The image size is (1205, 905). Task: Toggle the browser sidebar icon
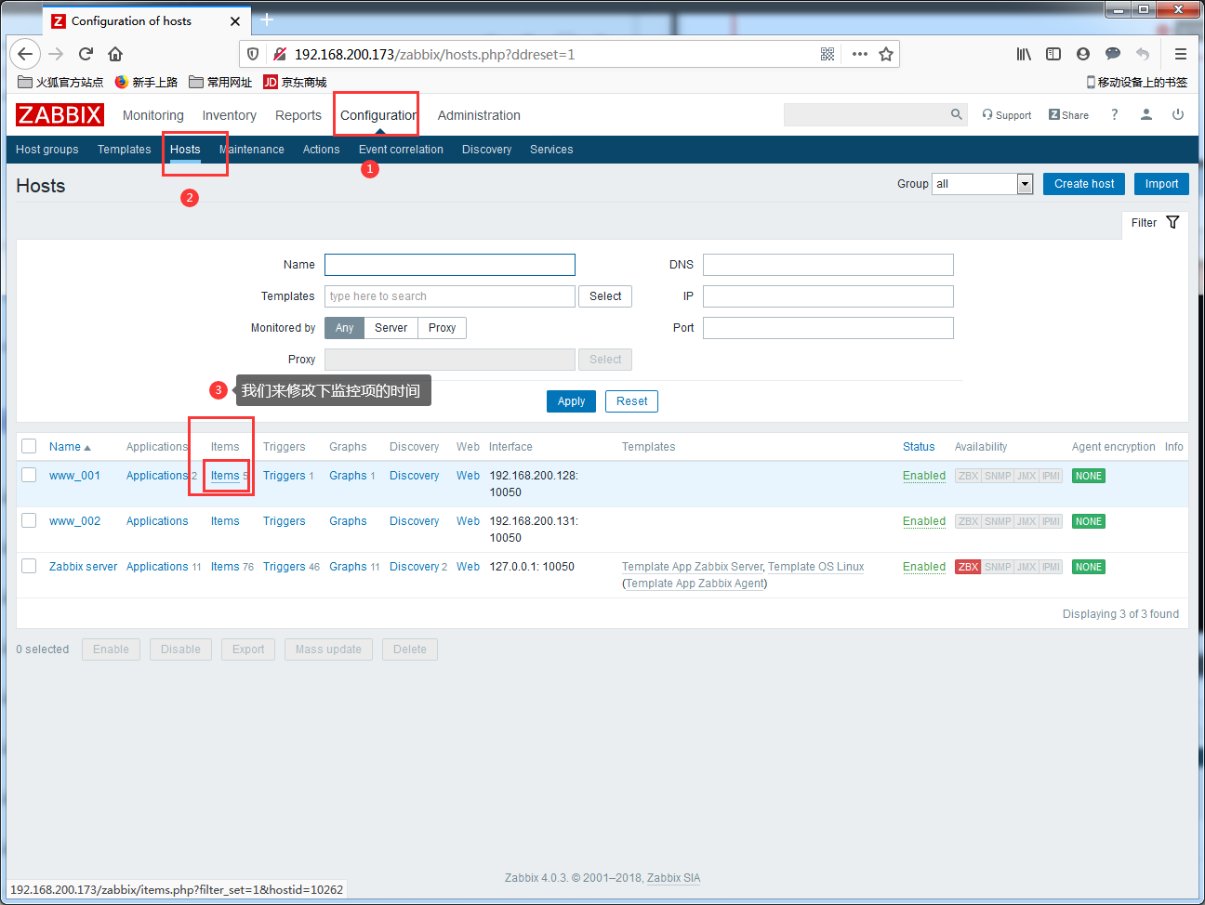coord(1053,54)
